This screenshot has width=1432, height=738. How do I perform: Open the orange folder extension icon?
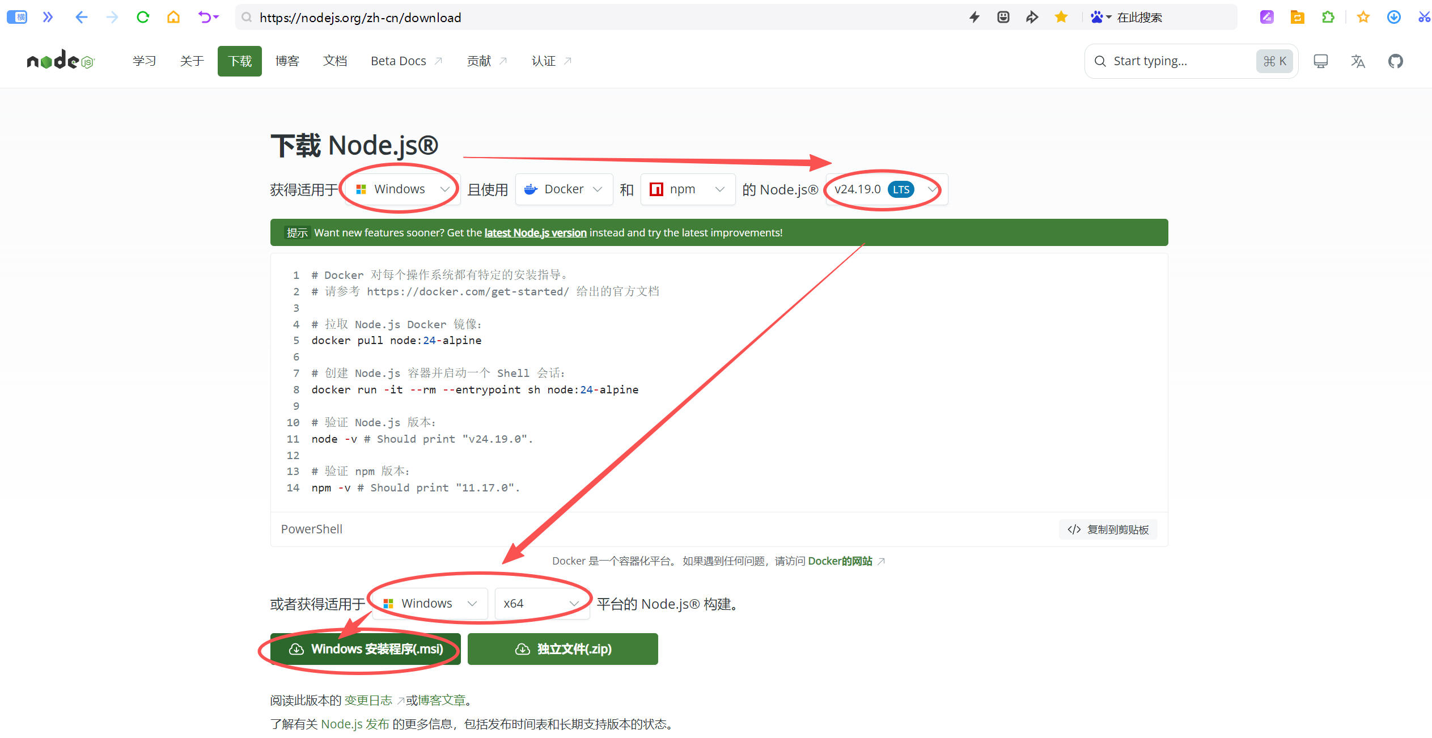1297,17
